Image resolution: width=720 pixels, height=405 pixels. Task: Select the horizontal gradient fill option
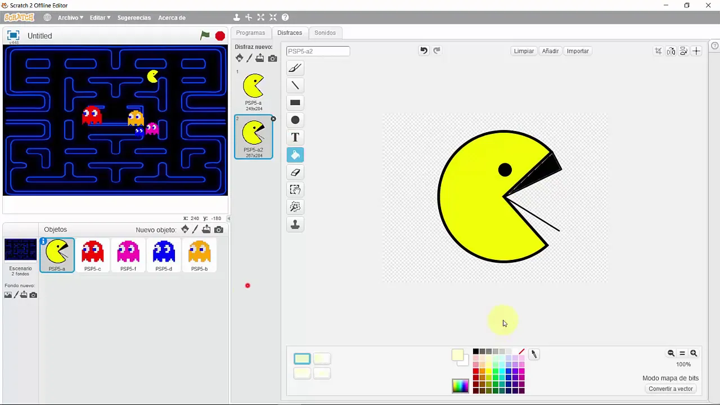pyautogui.click(x=322, y=359)
